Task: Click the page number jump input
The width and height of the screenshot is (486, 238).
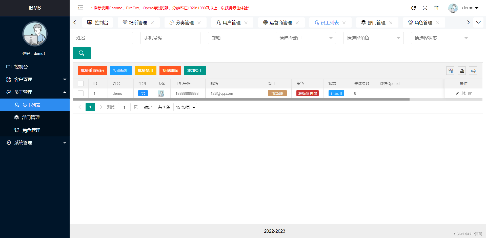Action: [124, 107]
